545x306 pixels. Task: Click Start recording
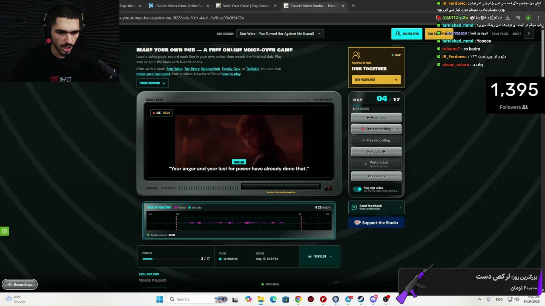pyautogui.click(x=376, y=129)
